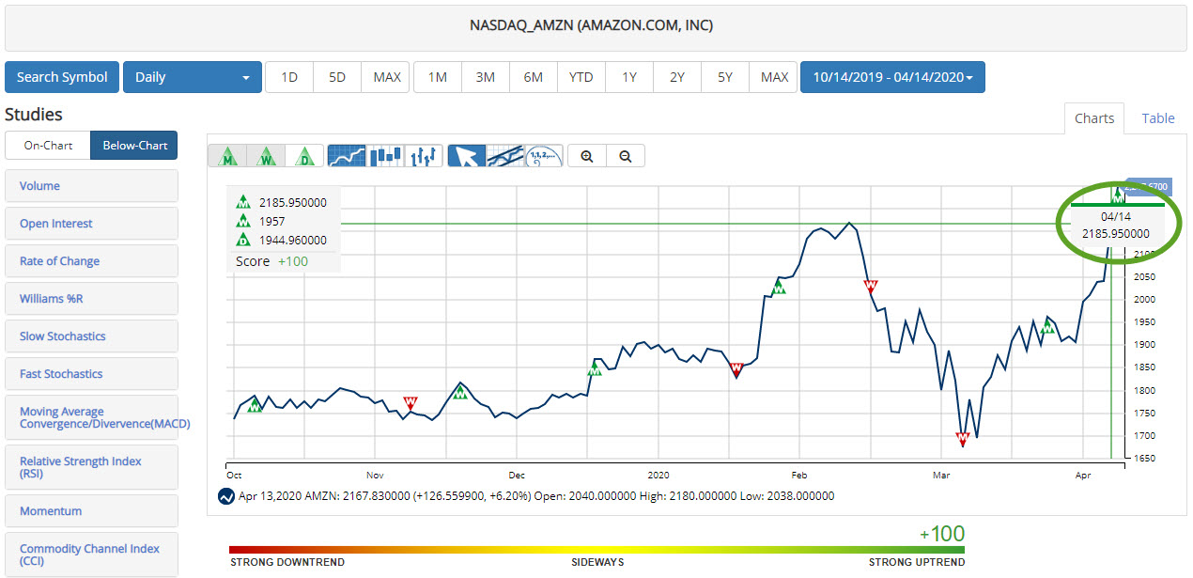Click the blue chart icon before Apr 13,2020

tap(225, 496)
